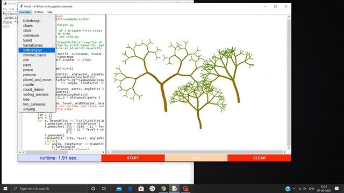Click the runtime 1.91 sec. status label
The image size is (344, 193).
click(x=59, y=158)
